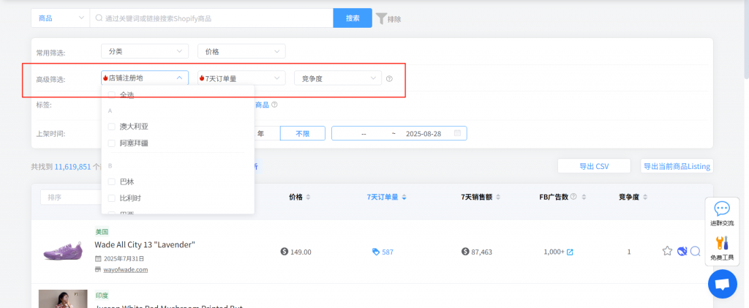Click the magnifier icon in Wade row
The image size is (749, 308).
[696, 251]
